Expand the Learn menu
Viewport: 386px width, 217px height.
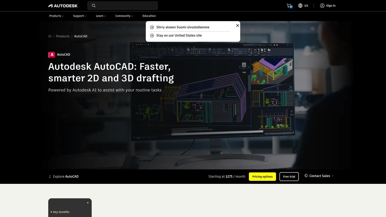tap(101, 16)
